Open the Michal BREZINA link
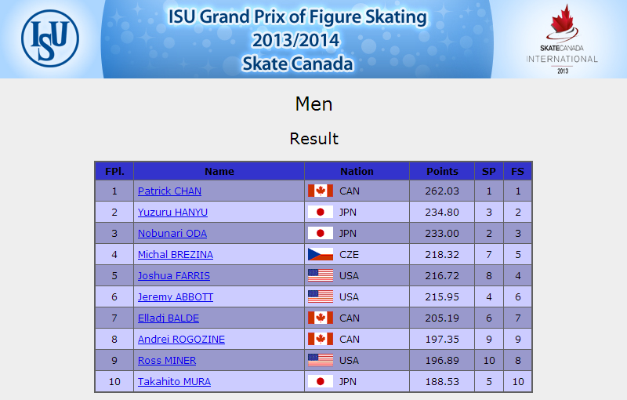This screenshot has width=627, height=400. (x=176, y=255)
